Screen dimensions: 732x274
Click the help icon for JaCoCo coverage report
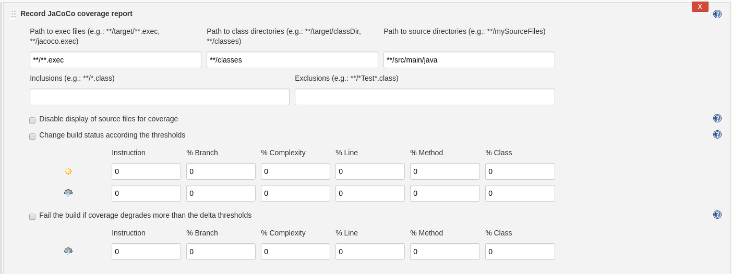[717, 14]
